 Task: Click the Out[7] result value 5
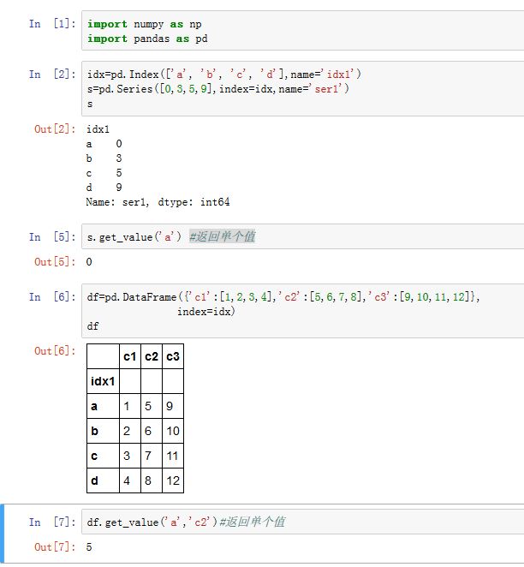click(x=89, y=546)
